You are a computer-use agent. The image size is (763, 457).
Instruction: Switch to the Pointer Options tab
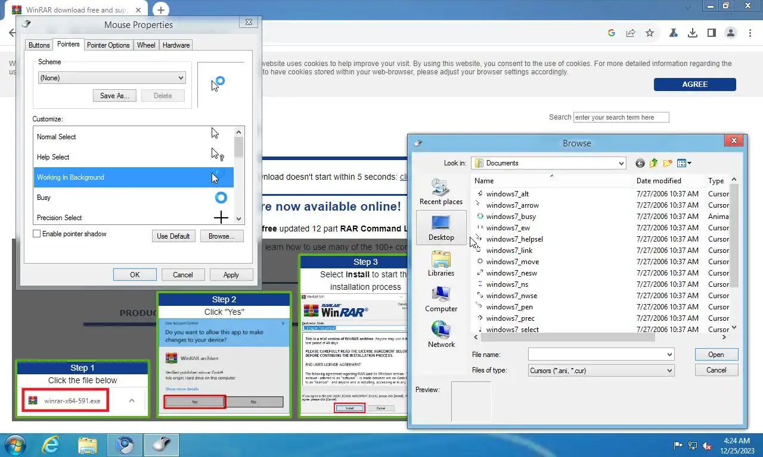[x=108, y=45]
